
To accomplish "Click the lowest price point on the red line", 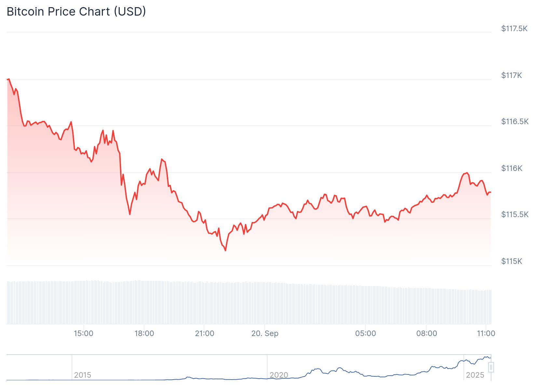I will pos(226,250).
